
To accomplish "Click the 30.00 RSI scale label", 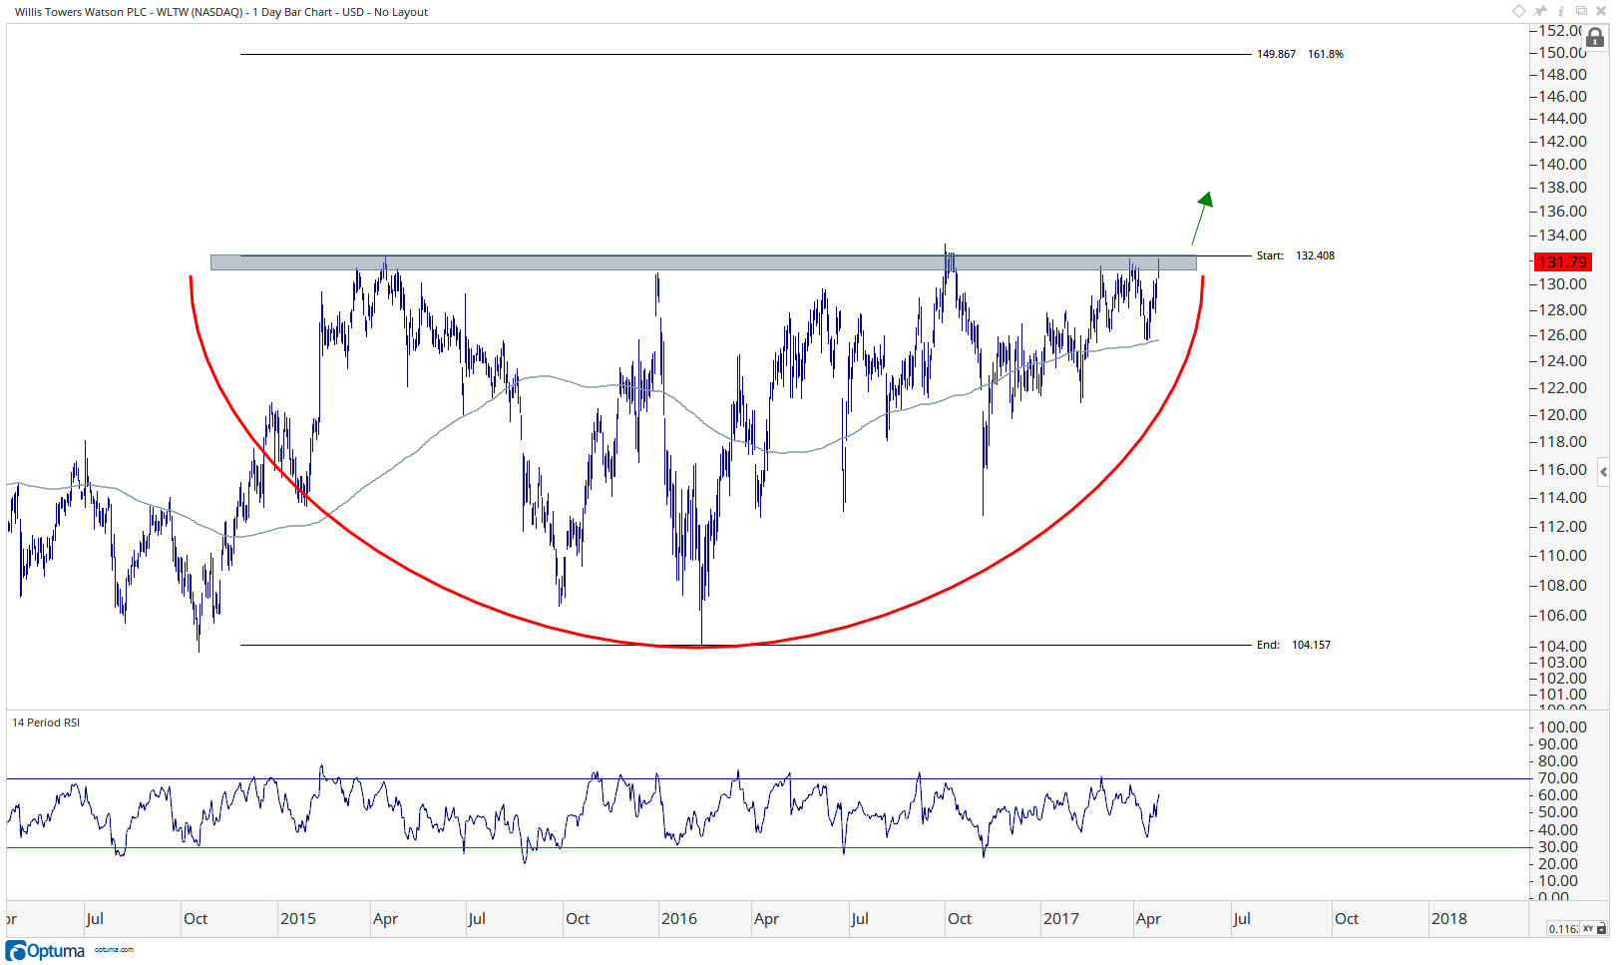I will [x=1558, y=847].
